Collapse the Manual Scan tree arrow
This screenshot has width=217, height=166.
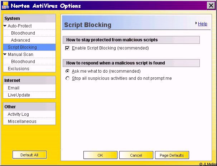pos(5,55)
